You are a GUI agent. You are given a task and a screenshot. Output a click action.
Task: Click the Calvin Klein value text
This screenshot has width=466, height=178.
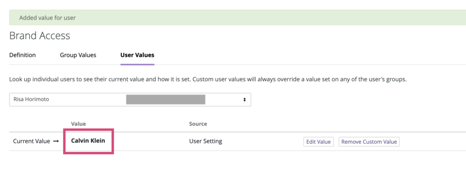[x=88, y=141]
